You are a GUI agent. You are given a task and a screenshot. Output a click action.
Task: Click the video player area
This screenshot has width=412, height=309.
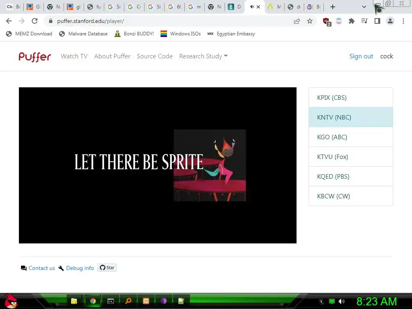coord(158,165)
